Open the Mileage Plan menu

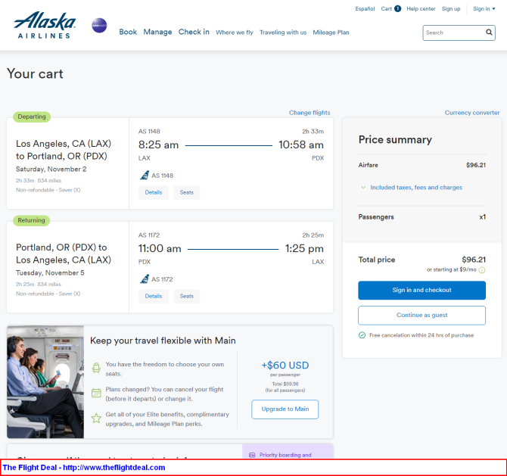click(x=331, y=33)
